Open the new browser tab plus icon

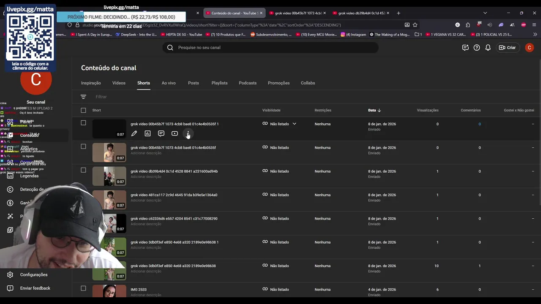[398, 13]
